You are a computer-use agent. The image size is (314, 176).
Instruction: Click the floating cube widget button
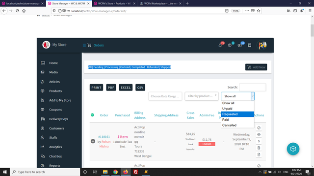tap(293, 149)
